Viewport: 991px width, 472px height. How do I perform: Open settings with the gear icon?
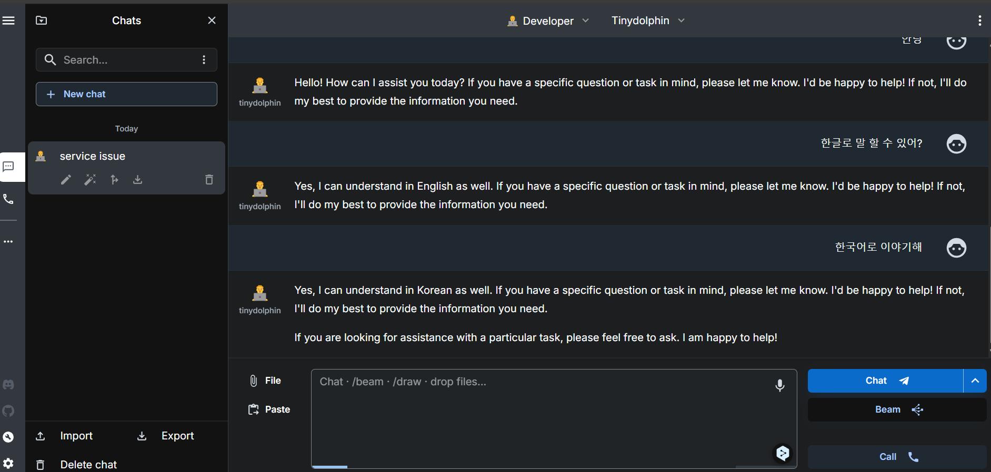coord(8,463)
